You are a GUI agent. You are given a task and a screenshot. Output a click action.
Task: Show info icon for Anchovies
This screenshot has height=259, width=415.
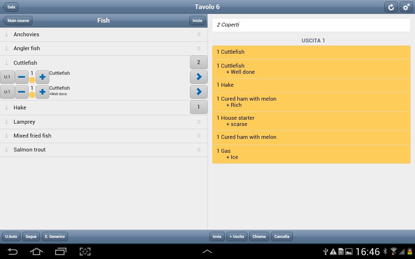tap(6, 34)
